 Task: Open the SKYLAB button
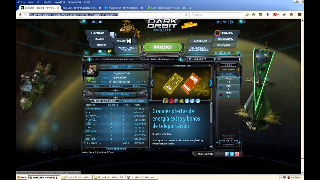[x=223, y=45]
